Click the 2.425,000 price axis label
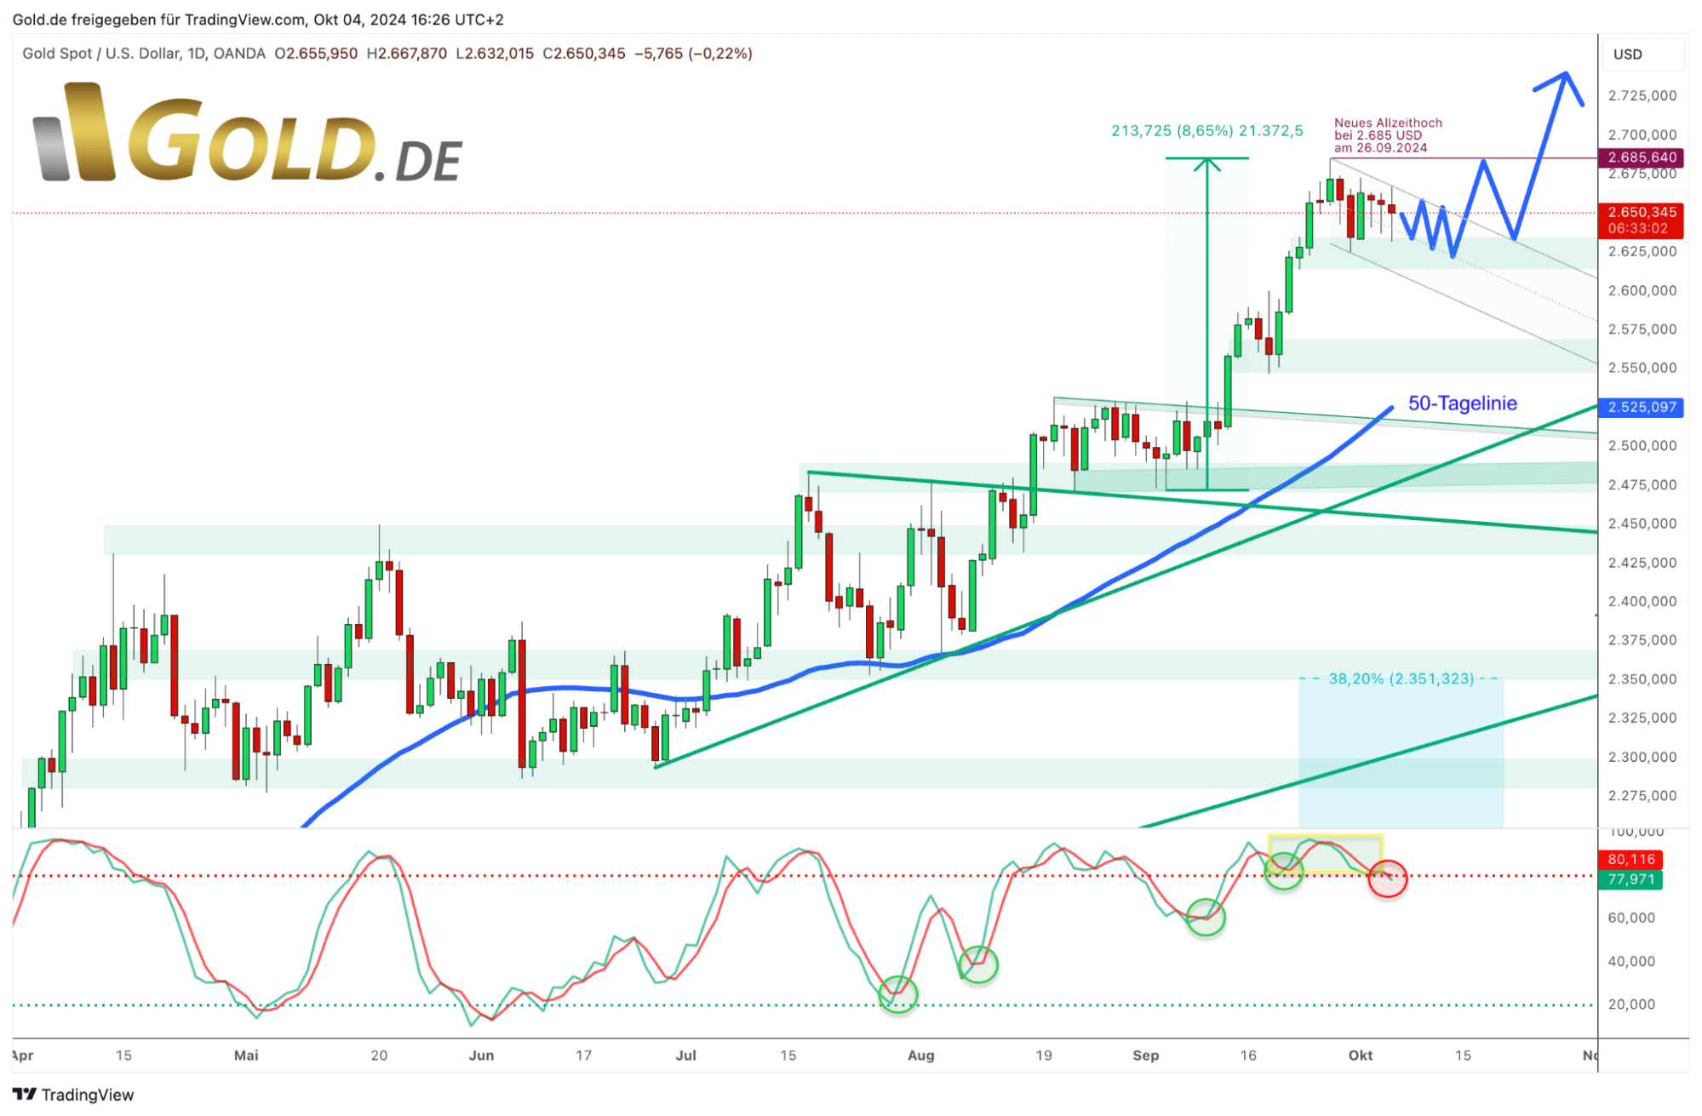1702x1116 pixels. coord(1642,563)
